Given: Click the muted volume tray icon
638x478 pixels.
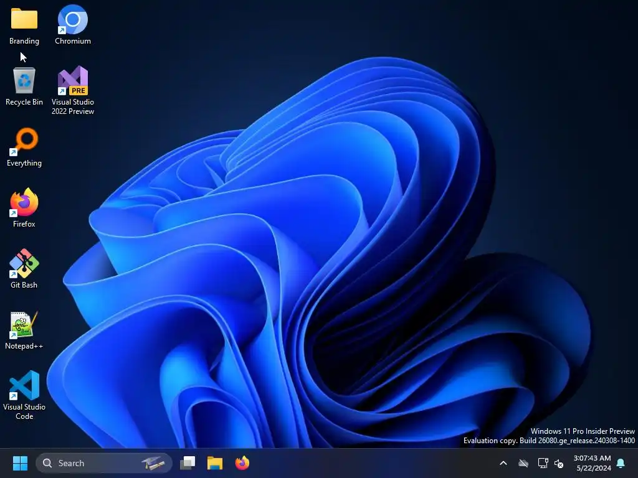Looking at the screenshot, I should point(559,463).
